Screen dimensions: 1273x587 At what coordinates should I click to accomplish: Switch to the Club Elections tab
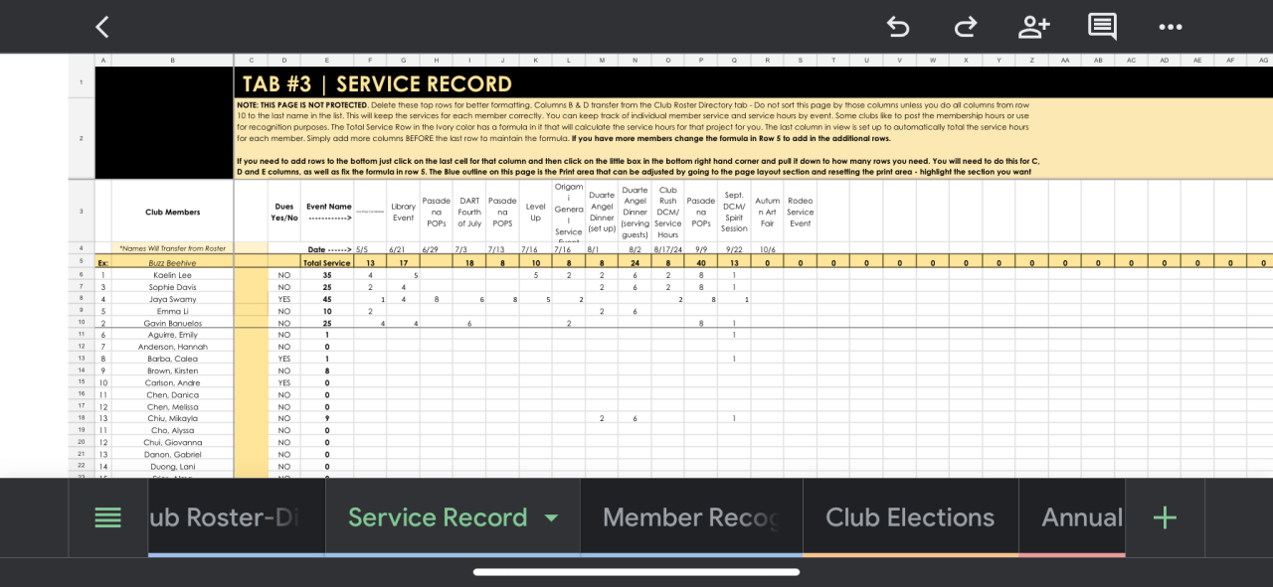tap(909, 517)
